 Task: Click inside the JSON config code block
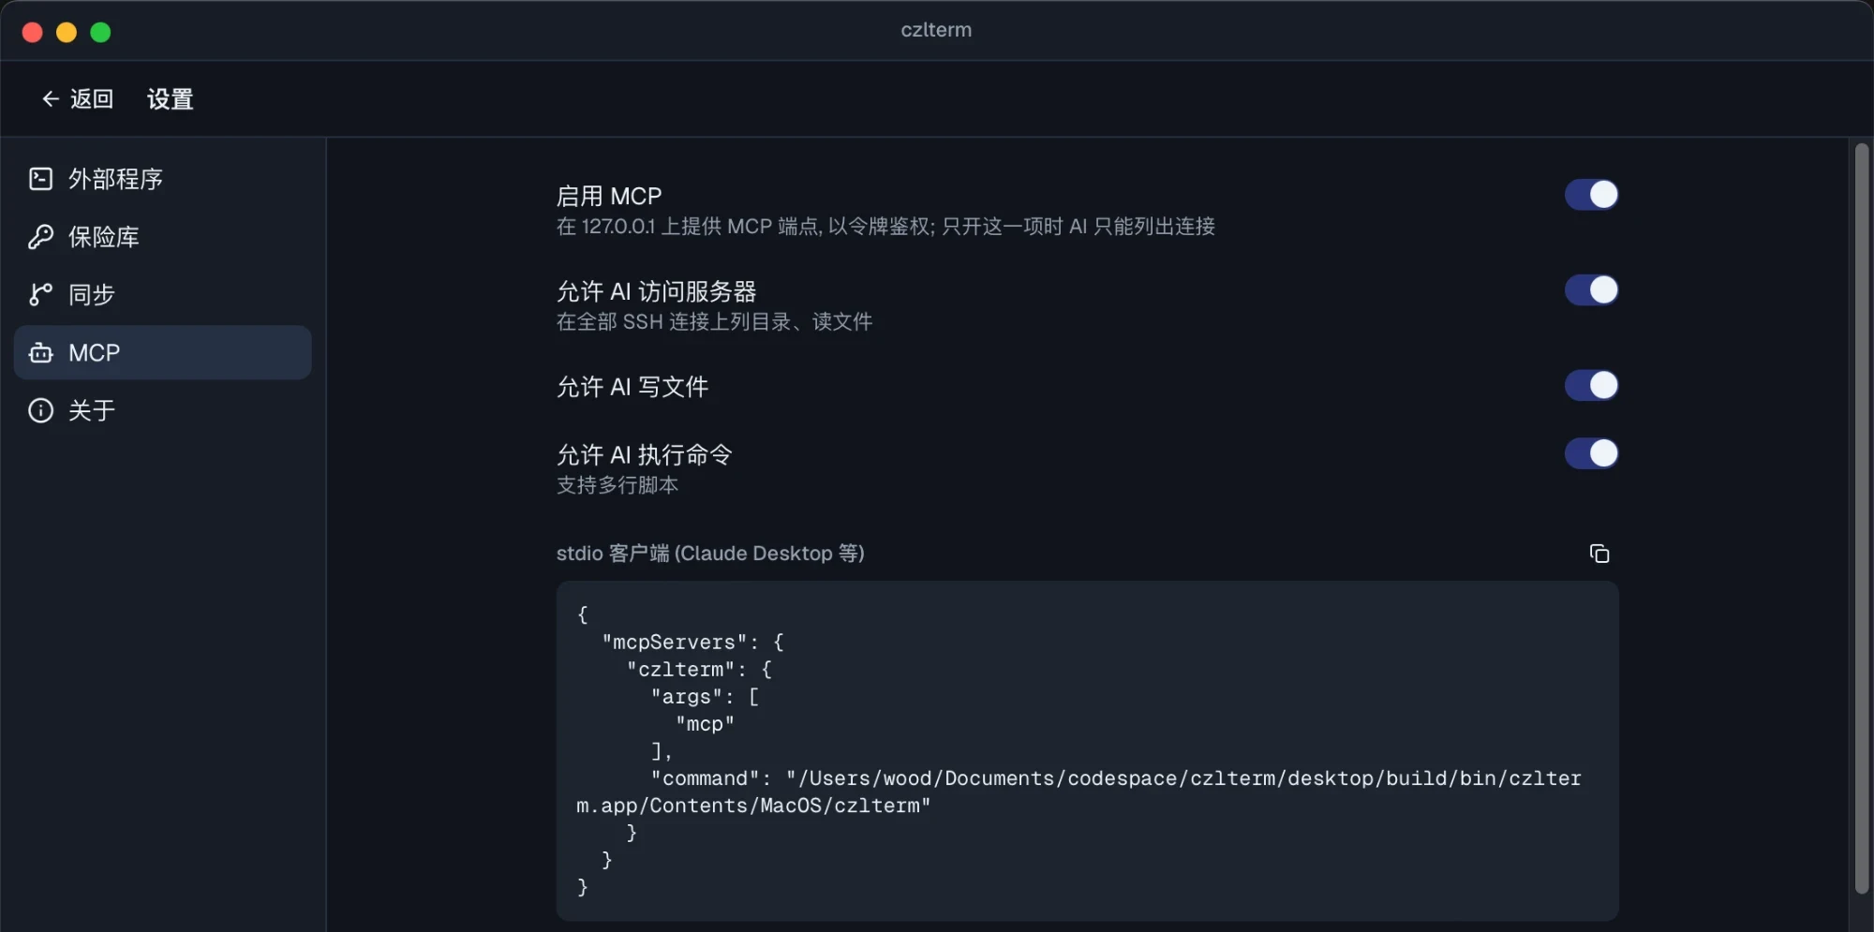(1087, 750)
